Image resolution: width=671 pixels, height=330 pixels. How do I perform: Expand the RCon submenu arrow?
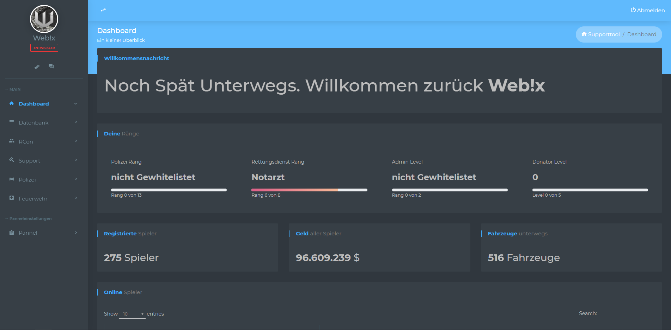tap(76, 141)
